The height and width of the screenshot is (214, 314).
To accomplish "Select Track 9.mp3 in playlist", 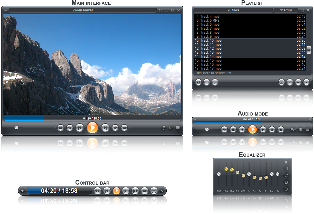I will 250,37.
